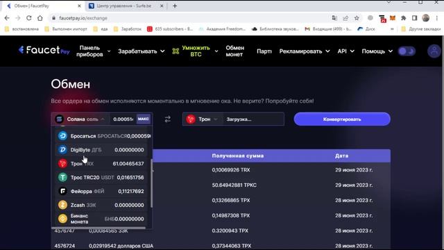
Task: Open the Coin Exchange nav item
Action: tap(234, 51)
